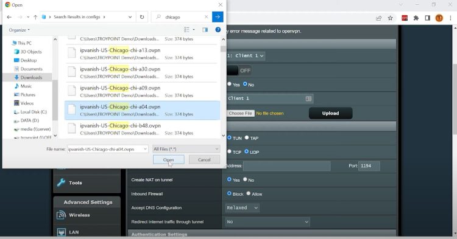Open the Client 1 instance dropdown
This screenshot has width=457, height=239.
[x=246, y=55]
